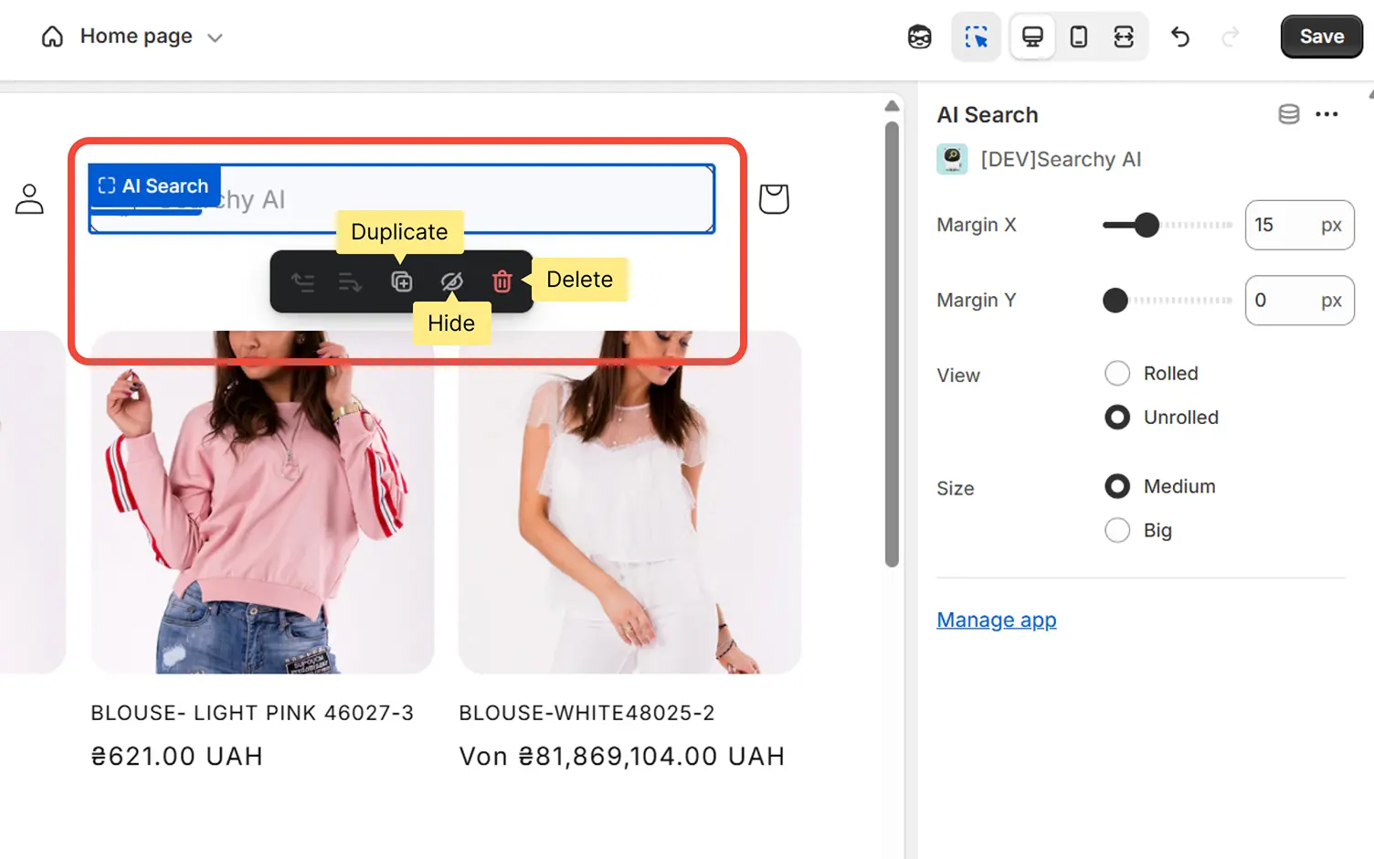Expand the move-up reorder control
The image size is (1374, 859).
click(x=303, y=281)
